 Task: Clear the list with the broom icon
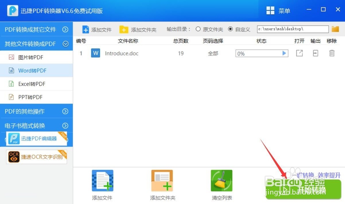click(x=221, y=181)
